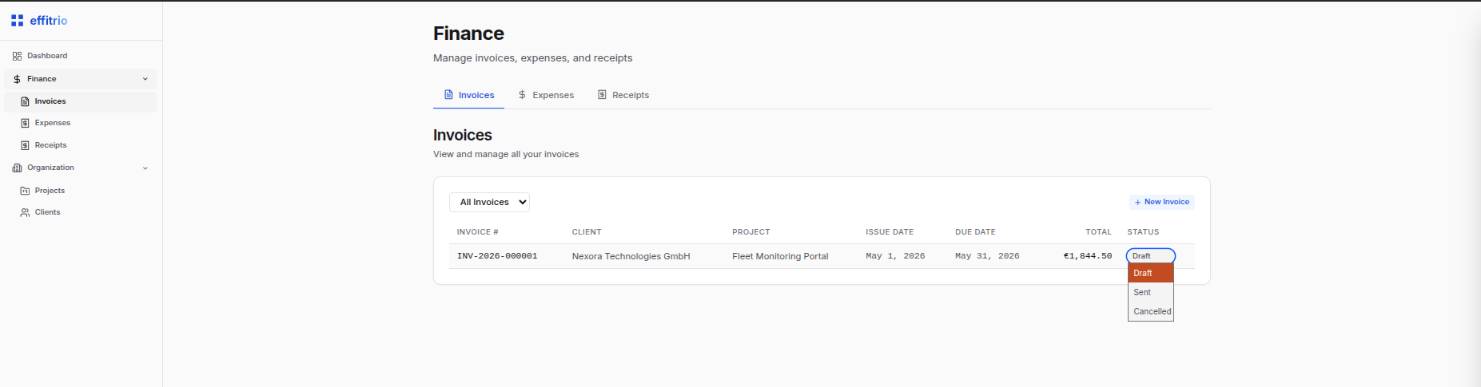The width and height of the screenshot is (1481, 387).
Task: Click due date May 31, 2026
Action: 987,256
